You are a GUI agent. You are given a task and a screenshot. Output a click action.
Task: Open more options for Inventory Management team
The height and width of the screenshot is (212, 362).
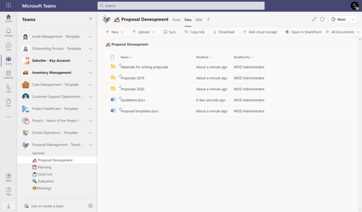pyautogui.click(x=90, y=73)
